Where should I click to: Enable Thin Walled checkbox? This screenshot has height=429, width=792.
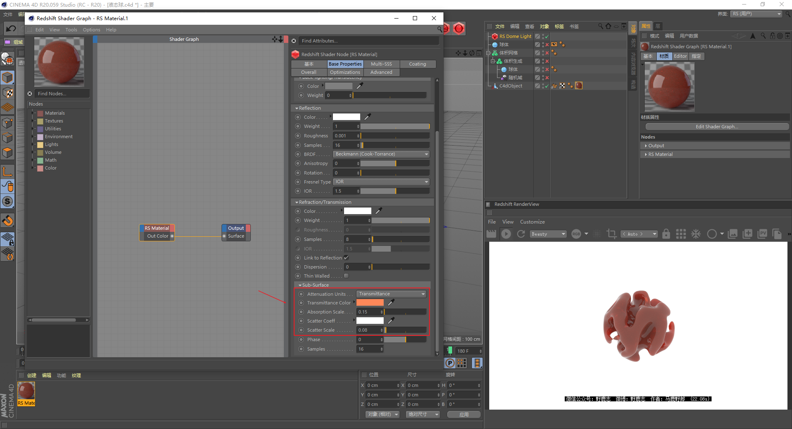(346, 276)
